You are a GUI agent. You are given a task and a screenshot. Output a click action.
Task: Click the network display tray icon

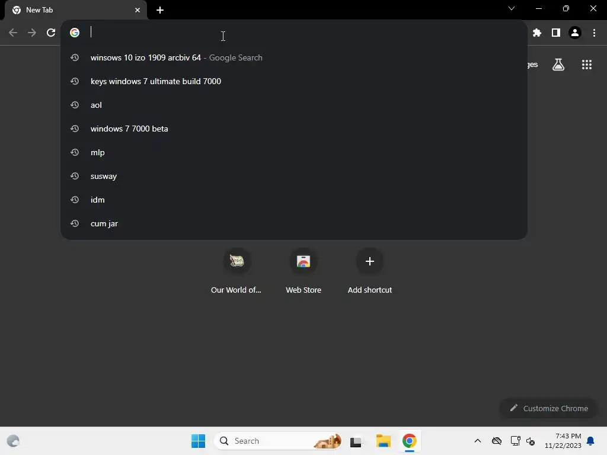coord(515,441)
